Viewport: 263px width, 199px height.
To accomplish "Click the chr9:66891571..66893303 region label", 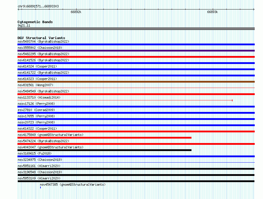I will [38, 6].
